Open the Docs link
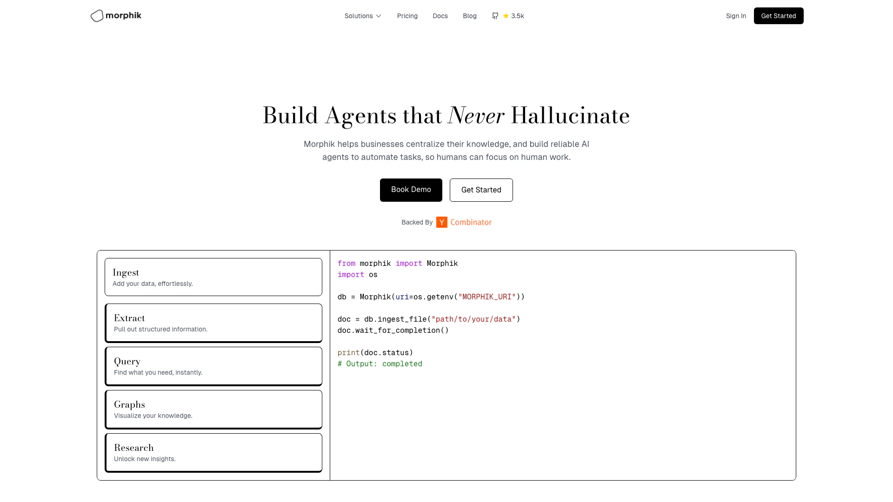The image size is (893, 502). point(440,16)
